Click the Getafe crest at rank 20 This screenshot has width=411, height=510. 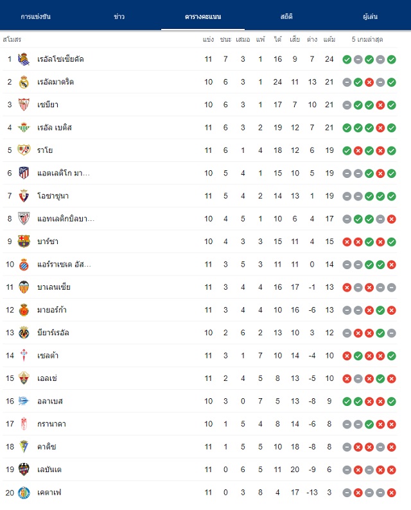pyautogui.click(x=24, y=493)
